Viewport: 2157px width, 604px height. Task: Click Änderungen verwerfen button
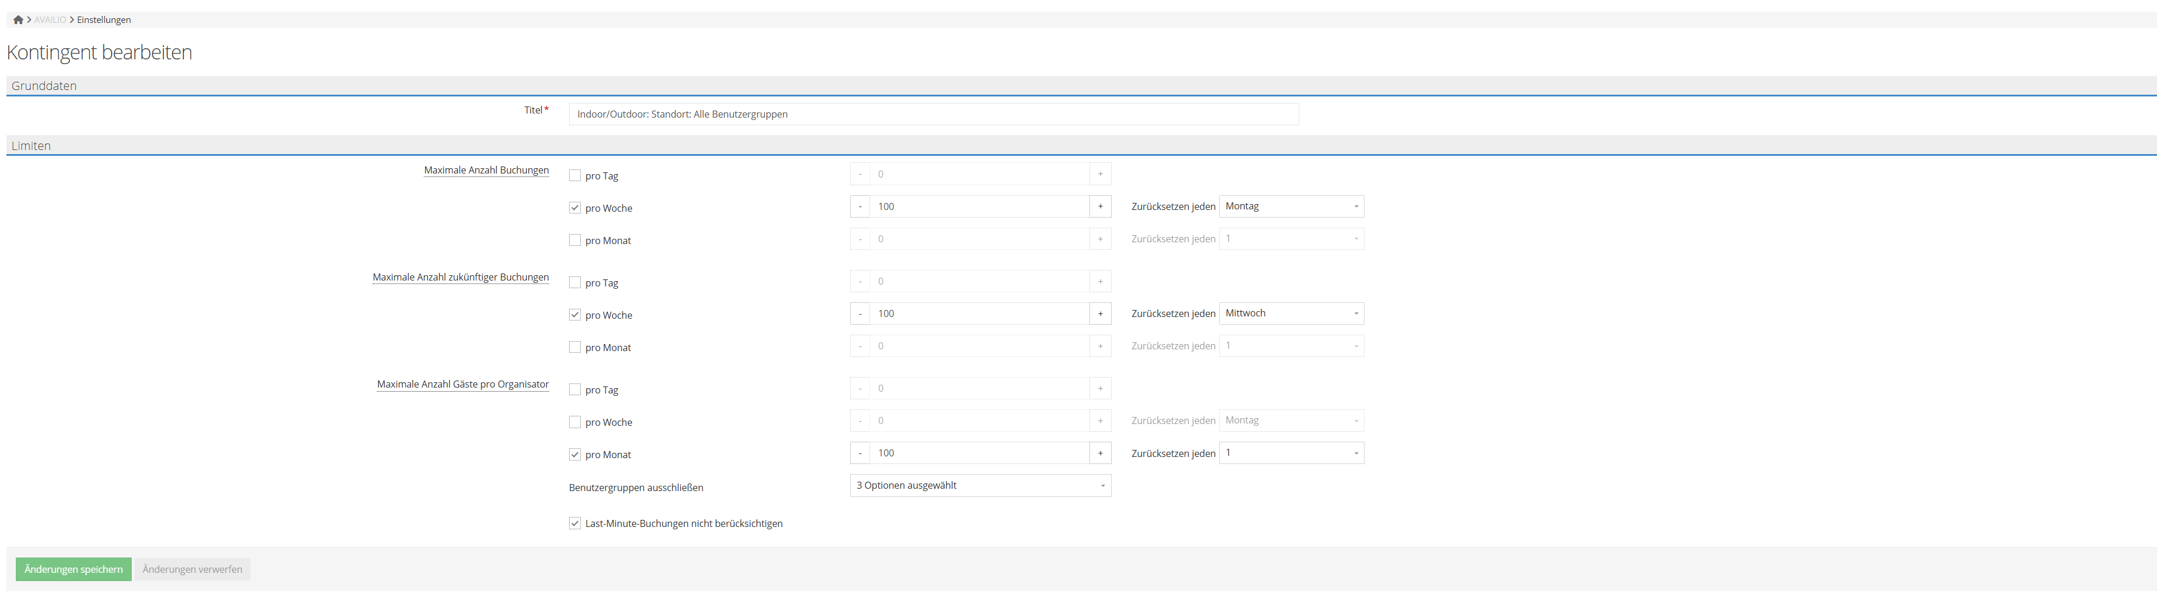click(193, 570)
